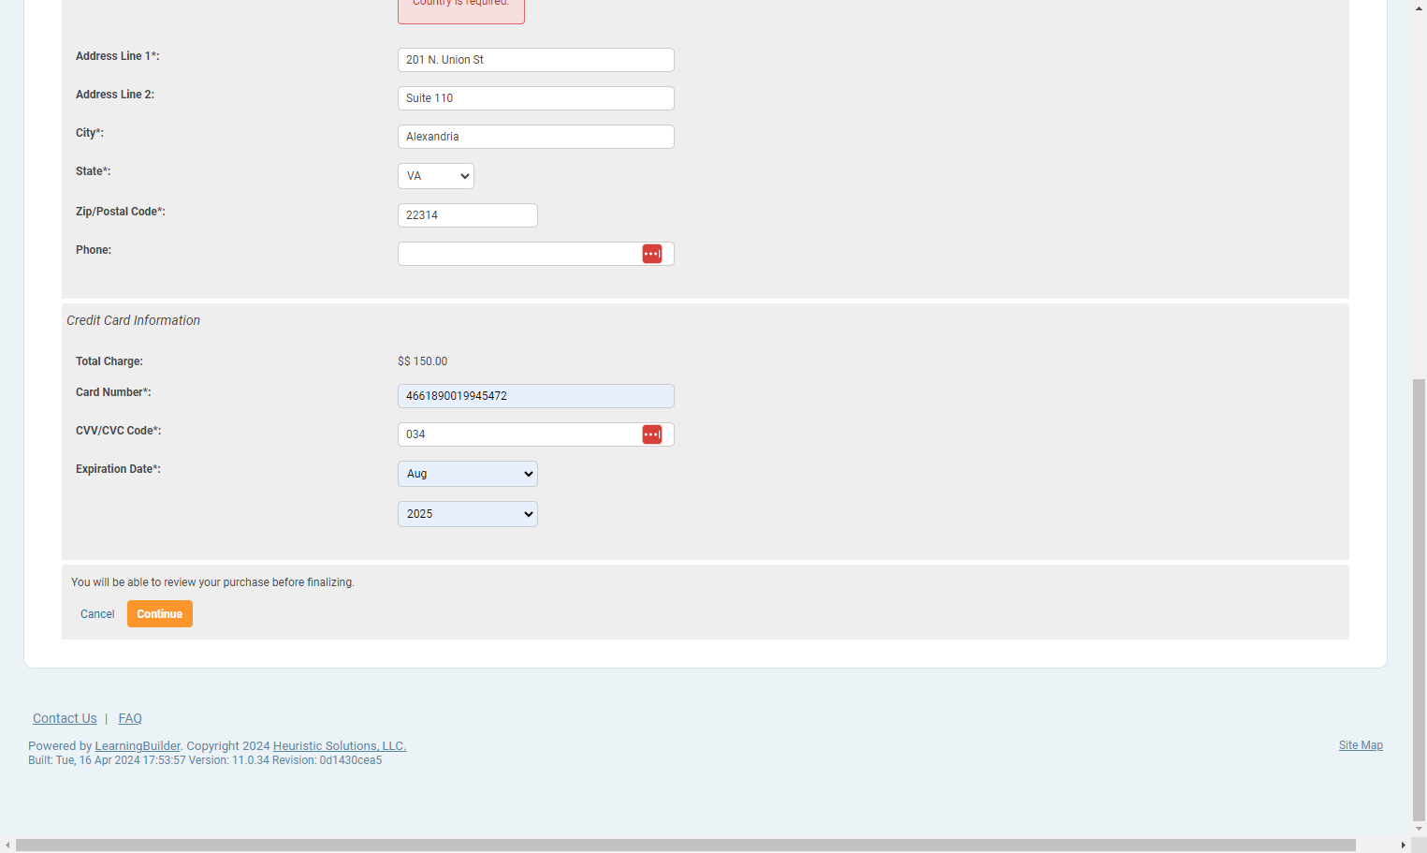This screenshot has width=1427, height=853.
Task: Click the "You will be able to review" notice text
Action: [212, 582]
